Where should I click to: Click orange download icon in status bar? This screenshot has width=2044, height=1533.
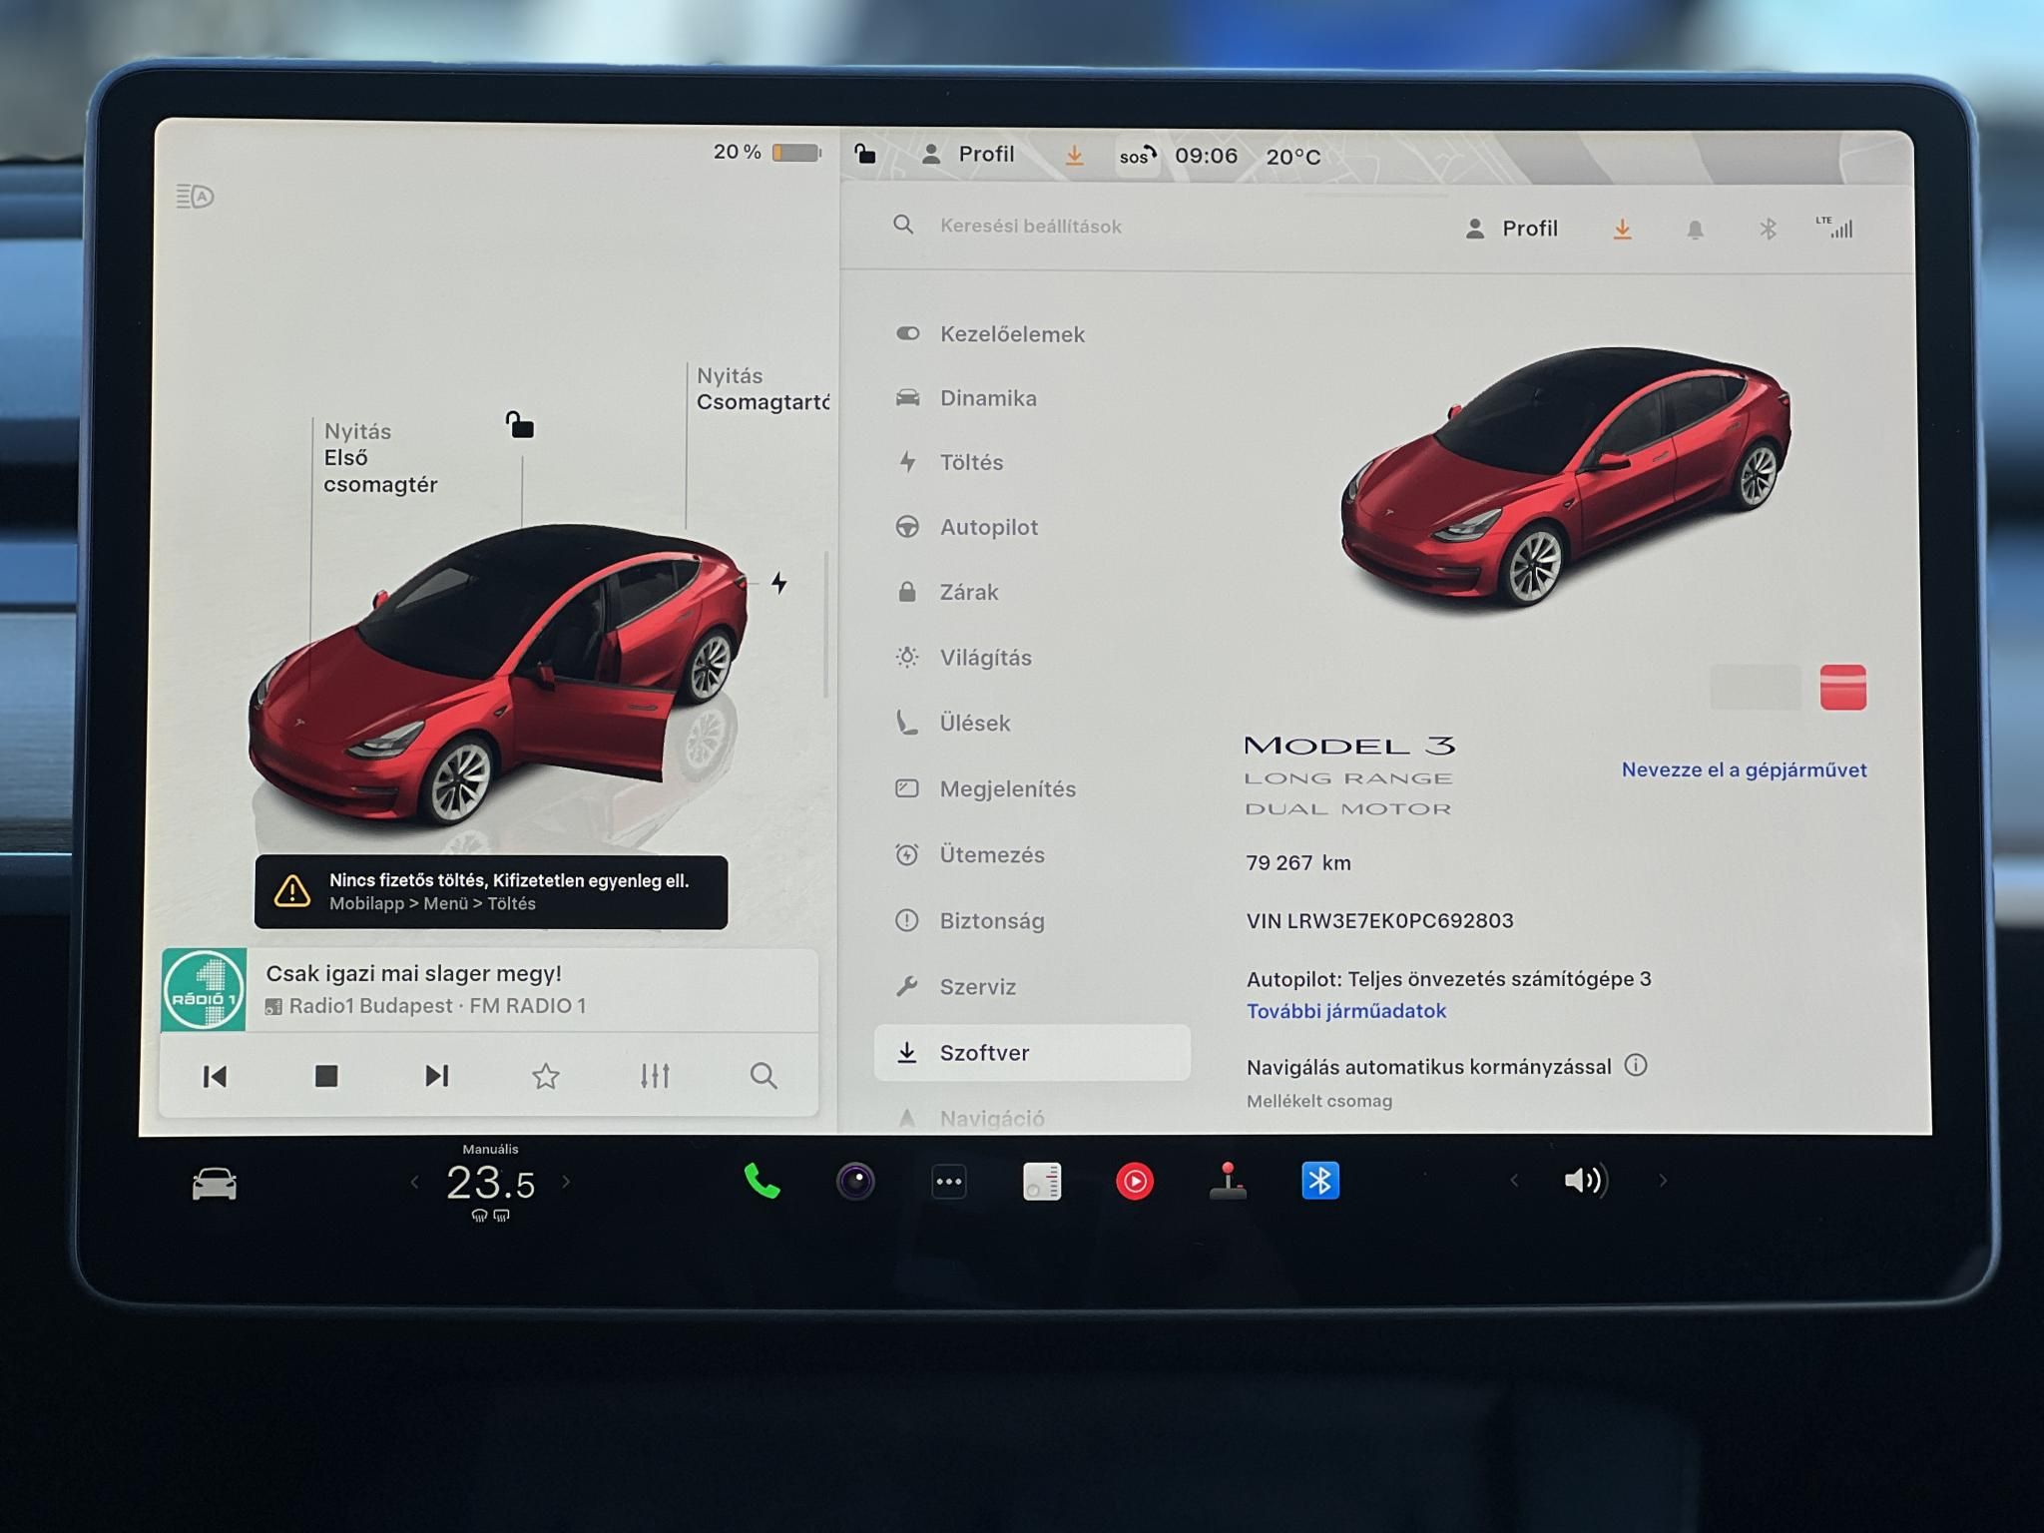[1074, 156]
